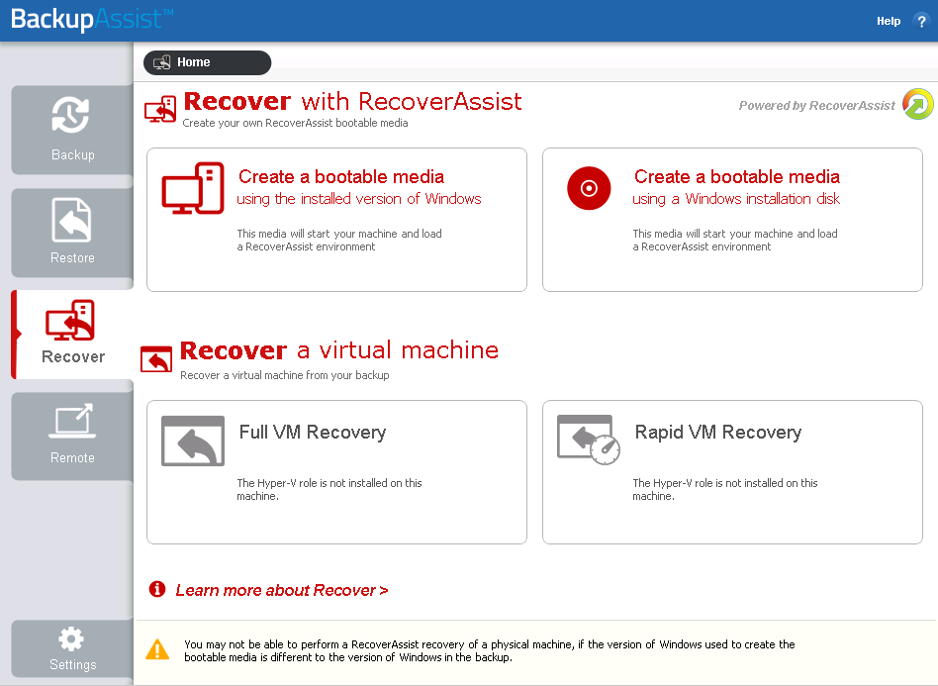Click the Powered by RecoverAssist text

tap(816, 105)
